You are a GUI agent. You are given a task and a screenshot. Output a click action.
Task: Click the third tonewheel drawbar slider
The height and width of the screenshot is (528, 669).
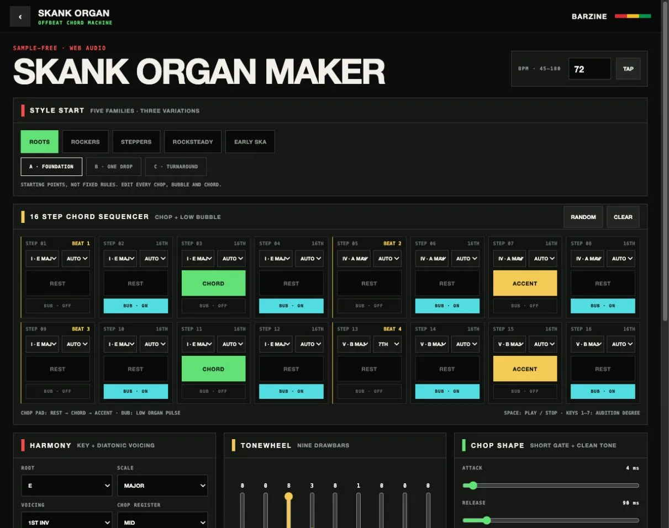pos(288,510)
